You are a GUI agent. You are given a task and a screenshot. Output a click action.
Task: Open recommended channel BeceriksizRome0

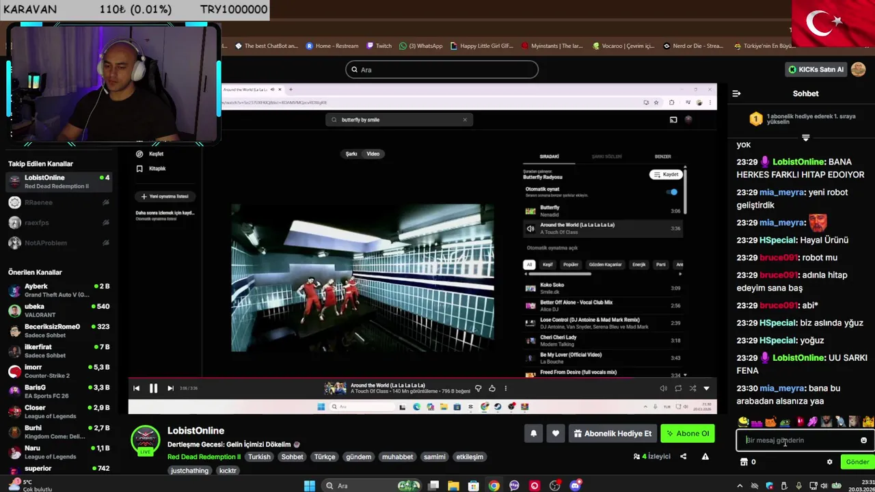pos(58,331)
